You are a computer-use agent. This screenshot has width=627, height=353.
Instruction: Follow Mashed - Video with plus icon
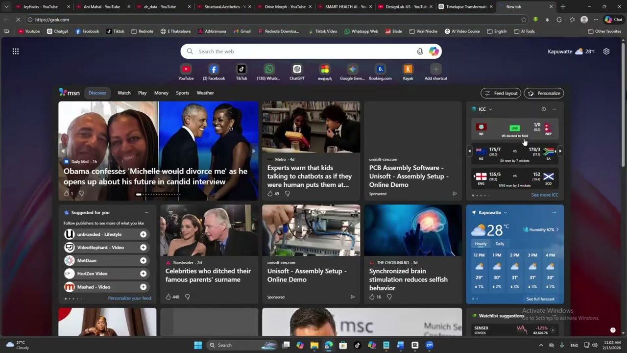point(143,287)
